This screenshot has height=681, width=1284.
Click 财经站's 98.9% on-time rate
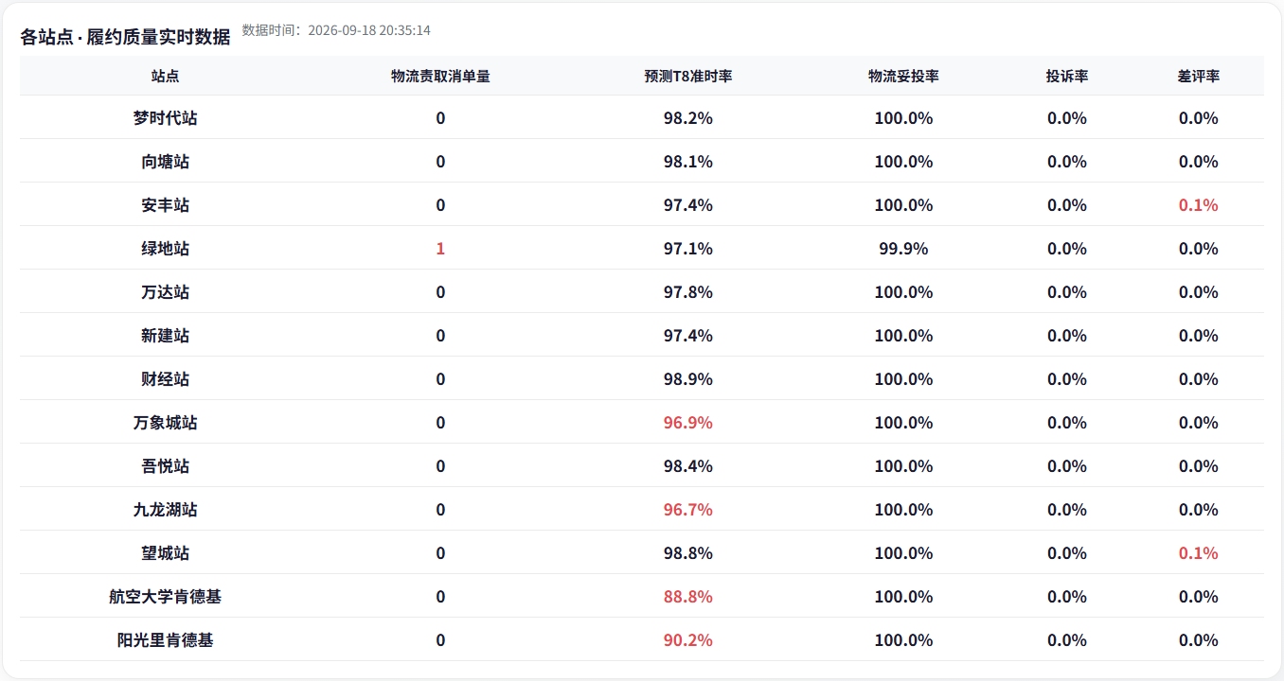[x=688, y=379]
